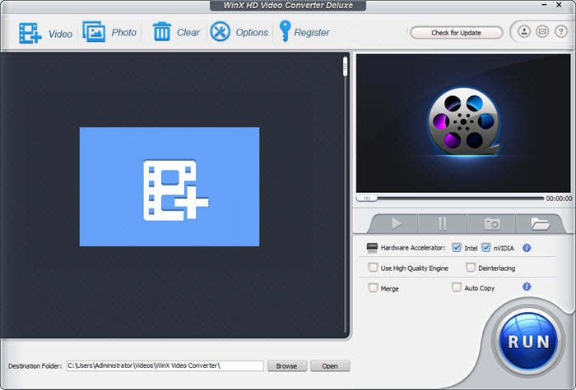Click Open to view destination folder
Viewport: 576px width, 390px height.
(330, 366)
